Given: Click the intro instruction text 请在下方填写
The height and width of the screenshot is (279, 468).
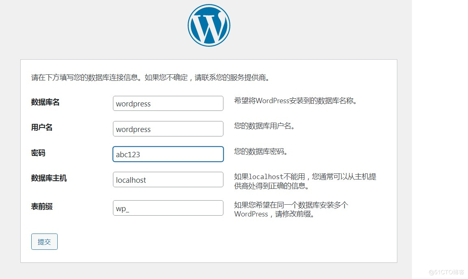Looking at the screenshot, I should (151, 78).
